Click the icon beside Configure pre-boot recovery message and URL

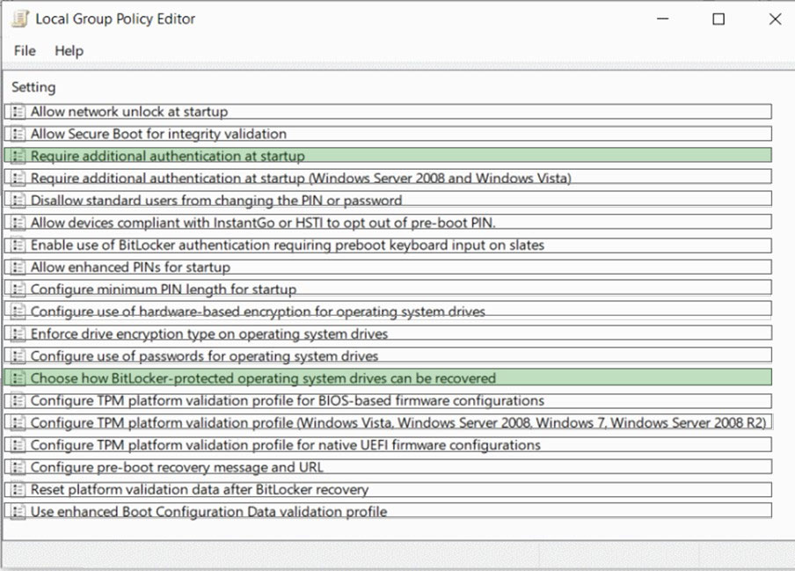pos(18,467)
